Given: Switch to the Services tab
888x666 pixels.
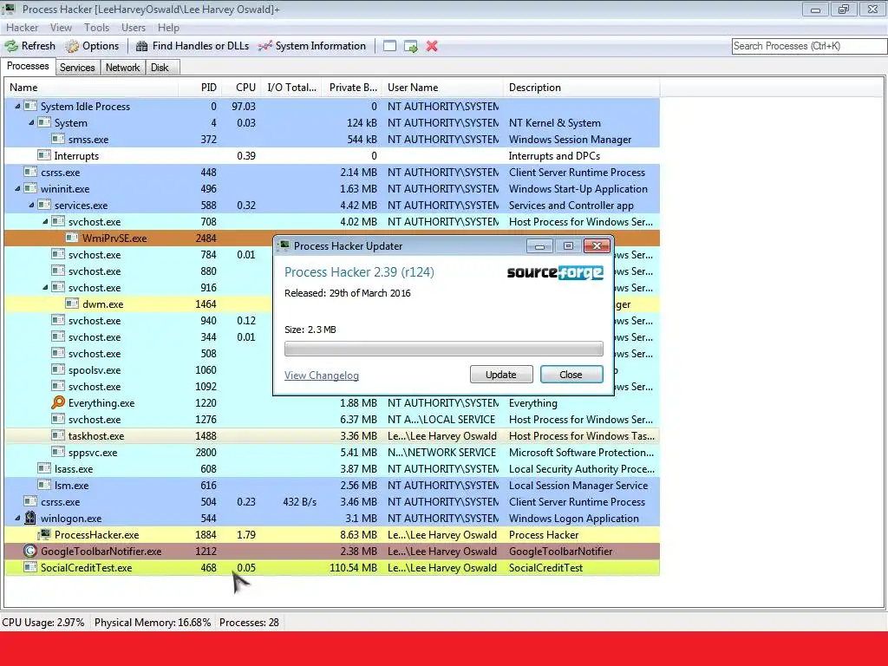Looking at the screenshot, I should (x=77, y=68).
